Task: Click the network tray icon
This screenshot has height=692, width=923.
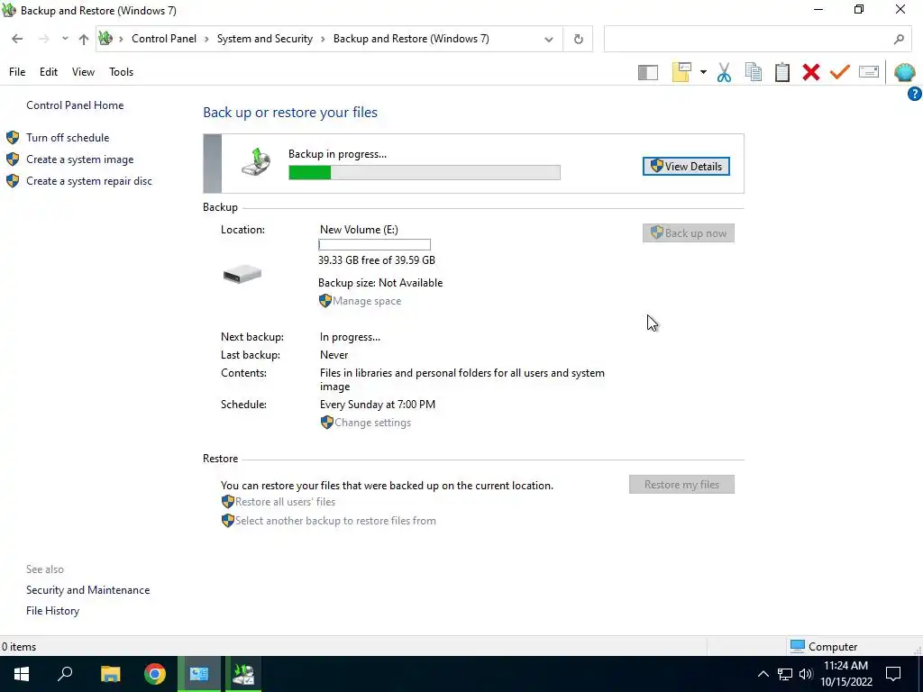Action: point(785,674)
